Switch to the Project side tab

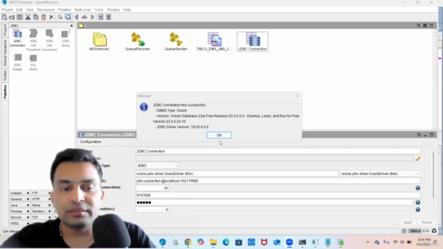(x=5, y=30)
